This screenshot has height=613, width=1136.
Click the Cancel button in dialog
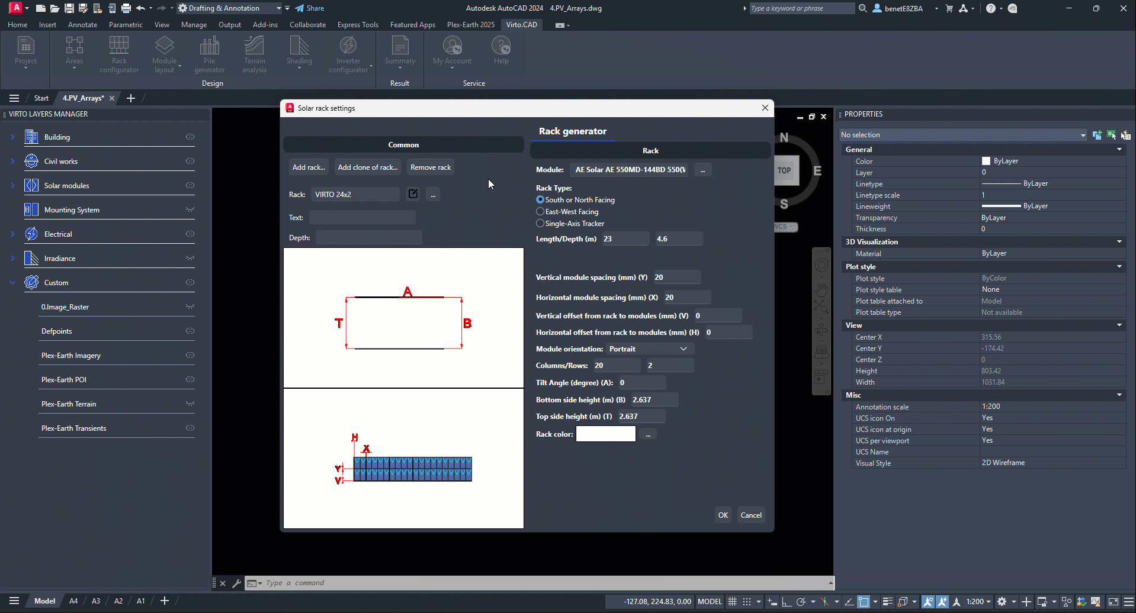[751, 515]
